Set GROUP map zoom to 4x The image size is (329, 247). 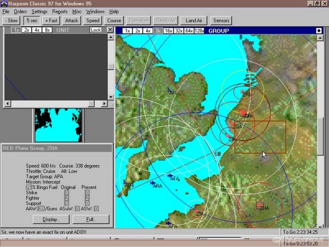click(x=148, y=31)
